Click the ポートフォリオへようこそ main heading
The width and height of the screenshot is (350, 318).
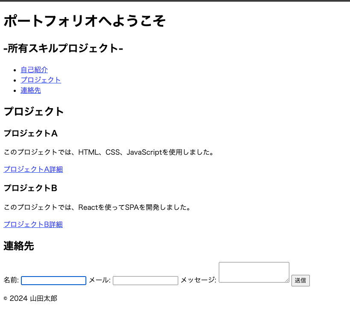point(84,21)
